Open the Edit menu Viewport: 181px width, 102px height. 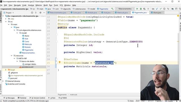tap(5, 5)
